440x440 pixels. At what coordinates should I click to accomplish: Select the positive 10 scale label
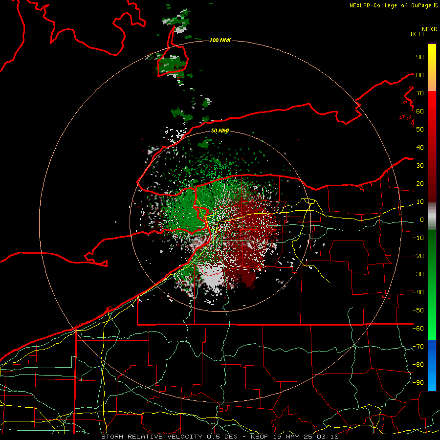click(x=420, y=202)
